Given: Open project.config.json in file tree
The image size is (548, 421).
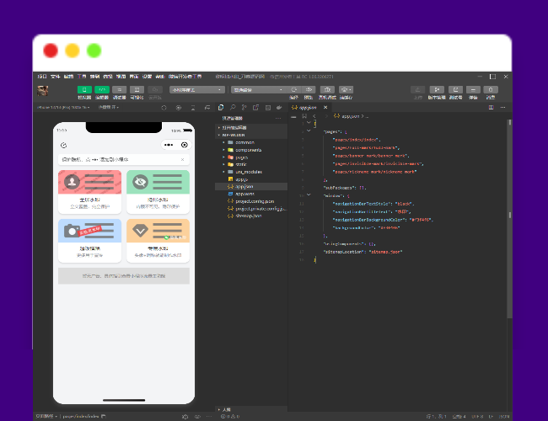Looking at the screenshot, I should point(251,201).
